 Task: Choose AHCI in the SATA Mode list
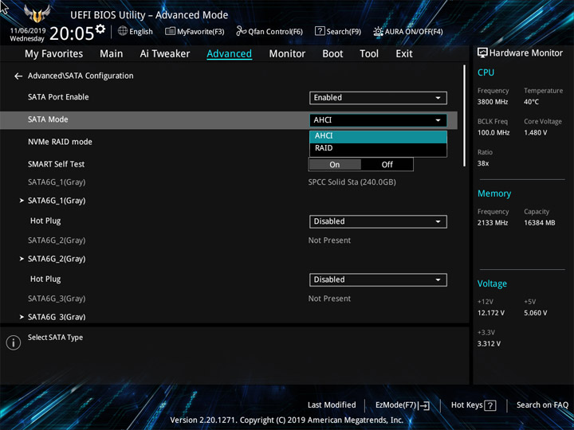[378, 135]
